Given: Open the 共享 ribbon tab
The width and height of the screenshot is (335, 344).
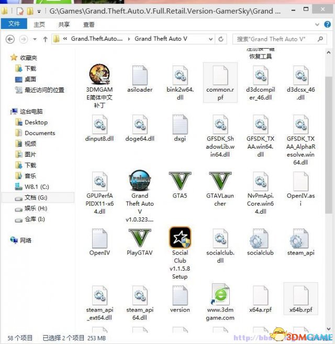Looking at the screenshot, I should [x=64, y=25].
